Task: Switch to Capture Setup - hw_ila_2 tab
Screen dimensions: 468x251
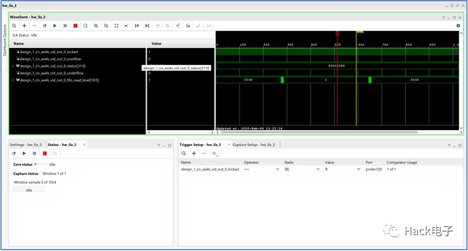Action: coord(254,145)
